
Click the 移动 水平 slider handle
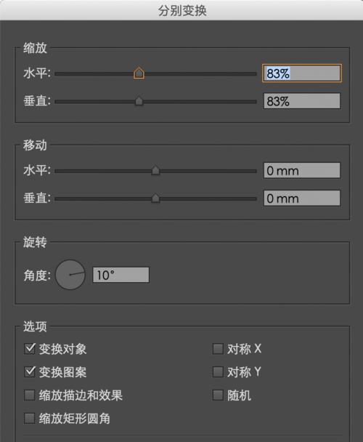pos(155,170)
